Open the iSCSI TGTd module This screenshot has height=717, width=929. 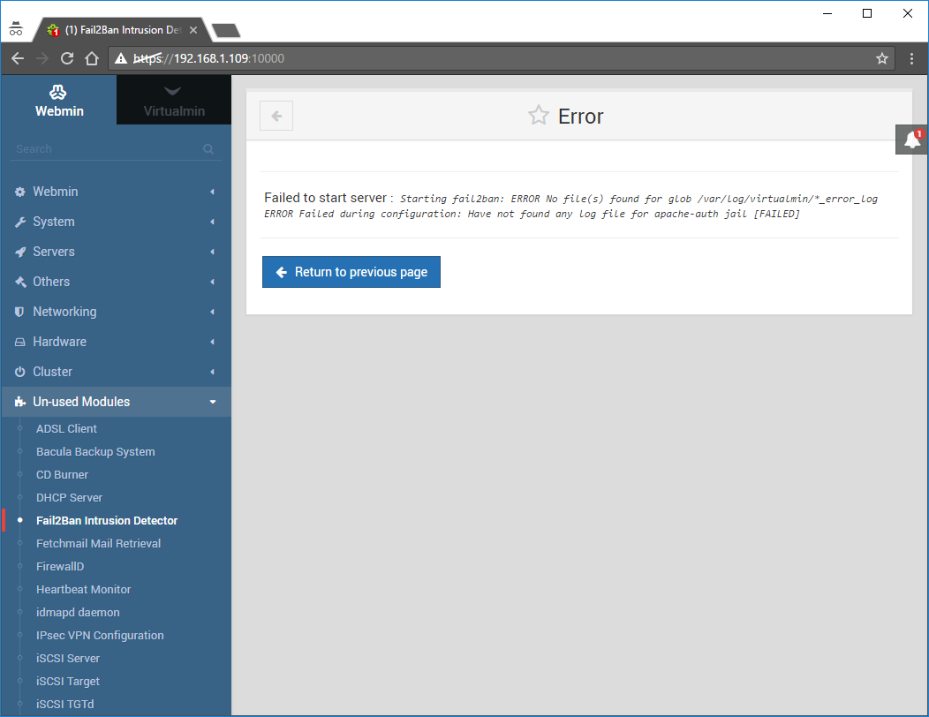click(65, 704)
